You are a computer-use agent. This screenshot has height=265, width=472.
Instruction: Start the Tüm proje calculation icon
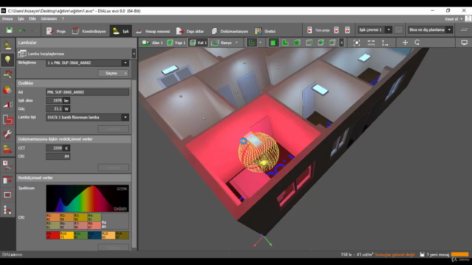point(310,30)
